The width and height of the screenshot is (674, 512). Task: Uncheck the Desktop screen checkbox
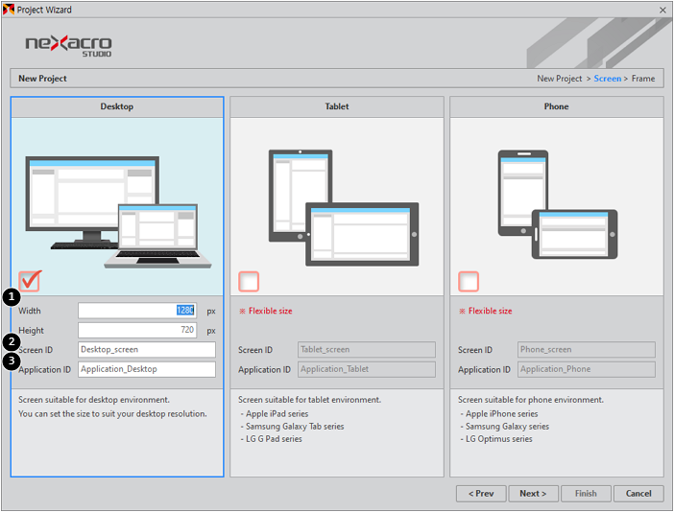click(30, 281)
